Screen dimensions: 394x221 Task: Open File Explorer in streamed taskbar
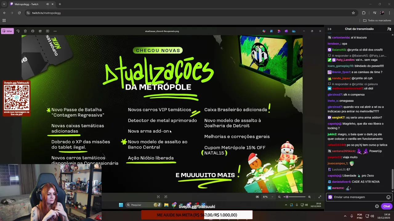pos(166,205)
